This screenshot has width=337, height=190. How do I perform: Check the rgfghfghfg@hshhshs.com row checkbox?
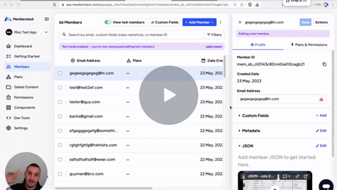[60, 145]
